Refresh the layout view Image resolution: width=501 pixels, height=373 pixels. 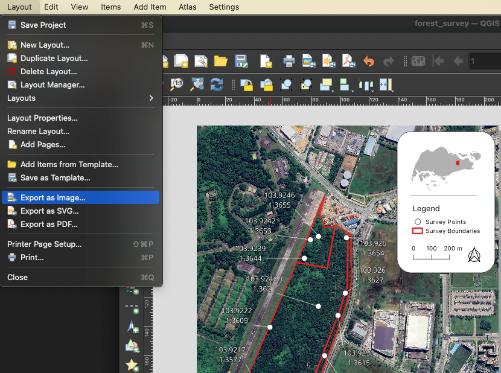[x=217, y=84]
